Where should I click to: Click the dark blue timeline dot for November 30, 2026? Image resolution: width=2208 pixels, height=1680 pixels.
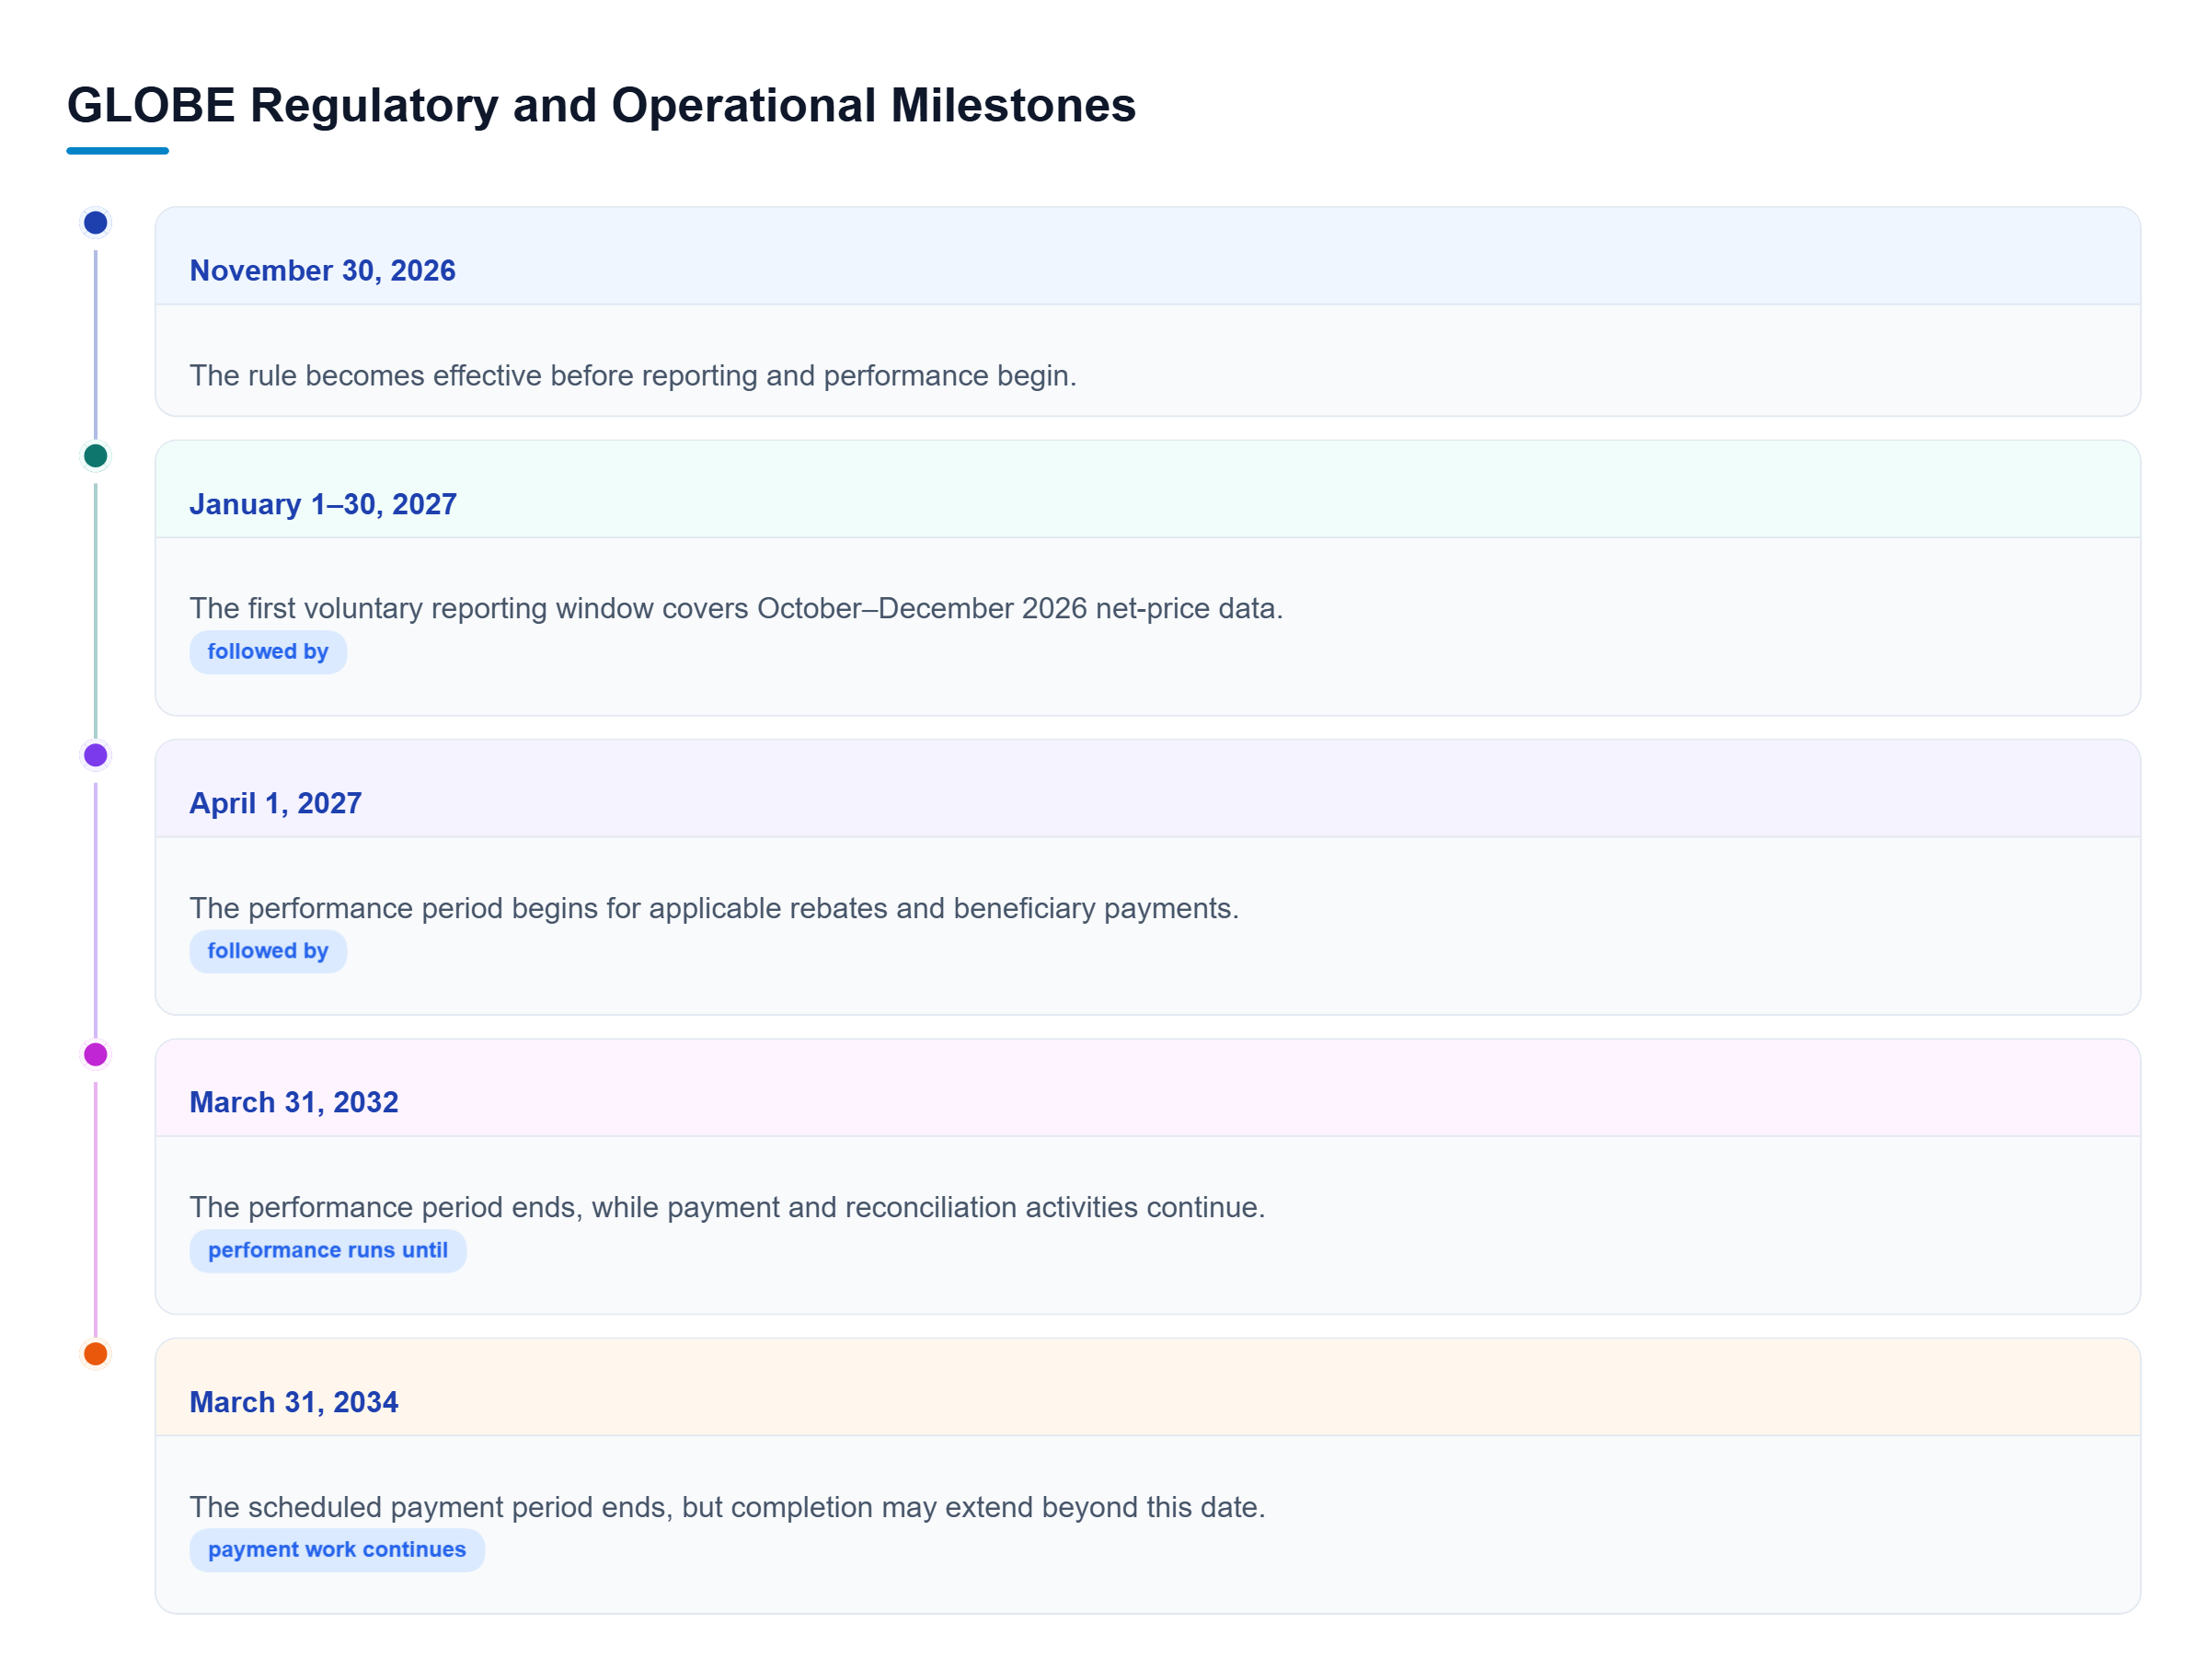pos(95,222)
